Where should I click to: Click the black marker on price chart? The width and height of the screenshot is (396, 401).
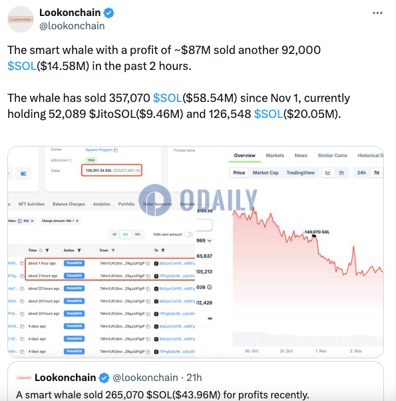(314, 236)
